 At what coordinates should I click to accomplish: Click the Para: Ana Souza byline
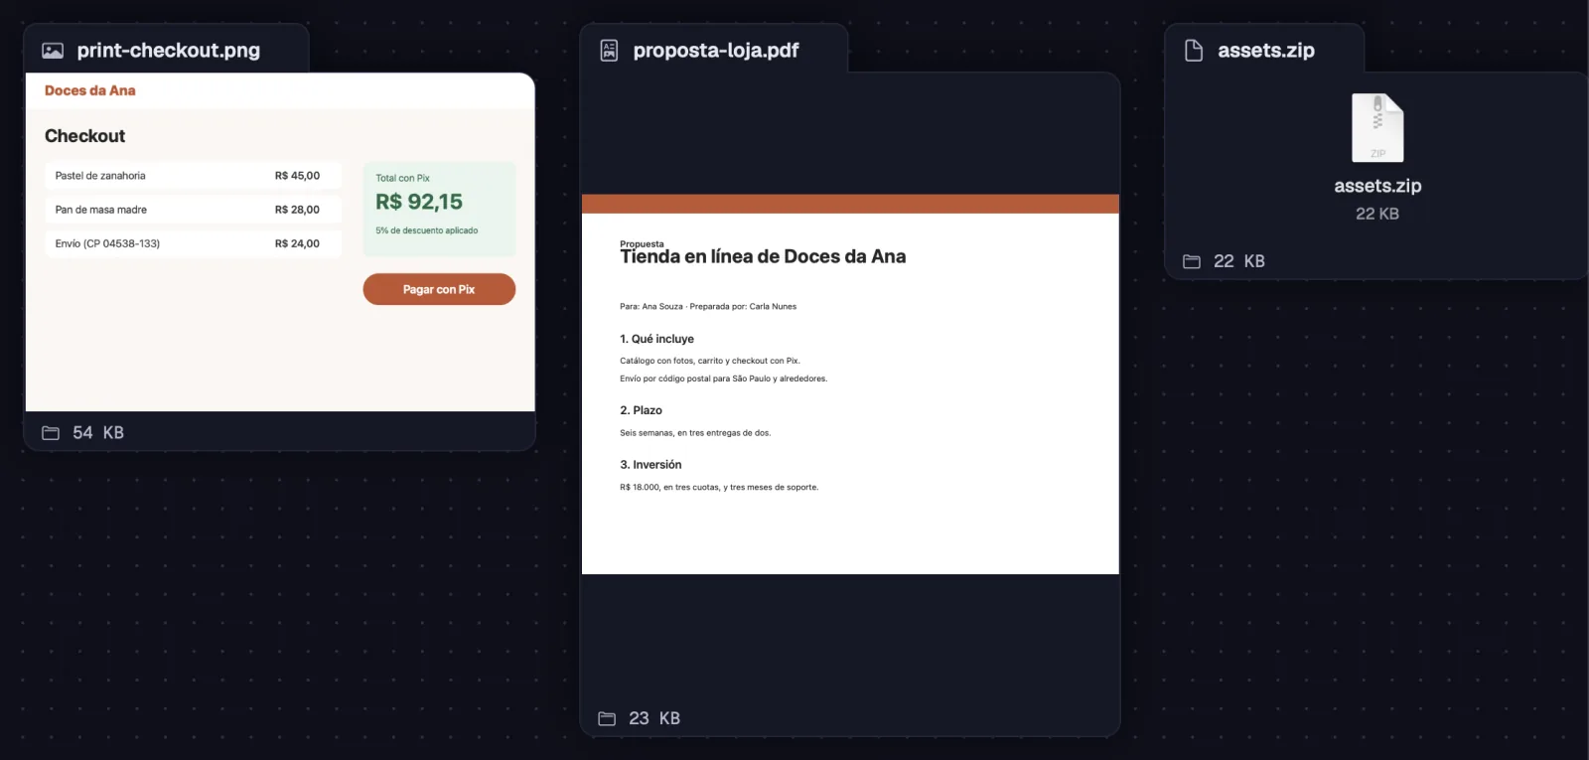[x=708, y=307]
